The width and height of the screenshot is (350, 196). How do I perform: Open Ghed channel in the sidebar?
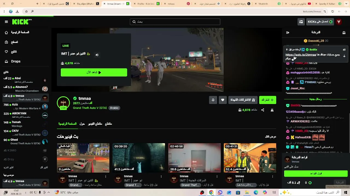click(26, 142)
